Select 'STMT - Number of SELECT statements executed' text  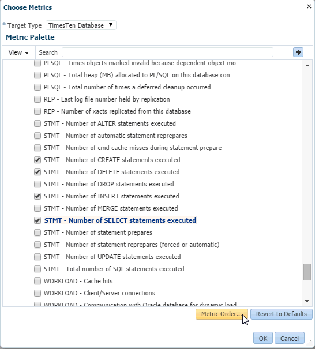tap(120, 220)
